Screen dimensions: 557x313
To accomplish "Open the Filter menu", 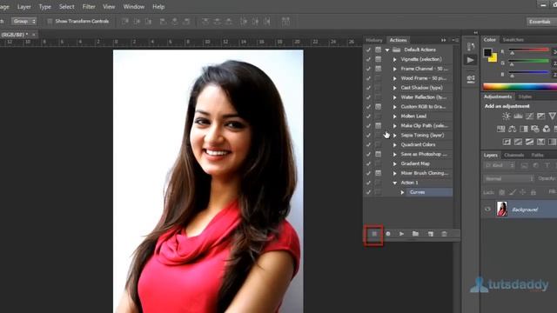I will tap(89, 6).
